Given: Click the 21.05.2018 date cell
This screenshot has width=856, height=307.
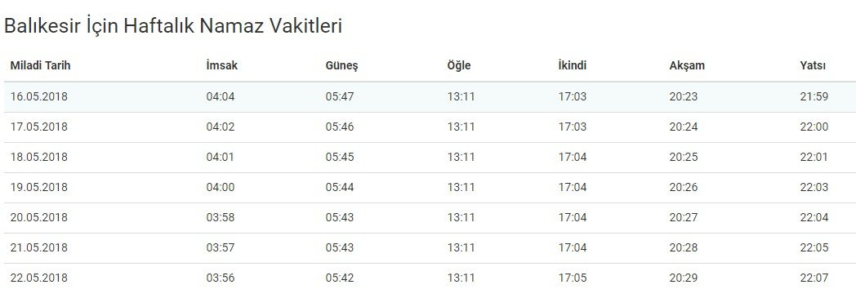Looking at the screenshot, I should 38,247.
